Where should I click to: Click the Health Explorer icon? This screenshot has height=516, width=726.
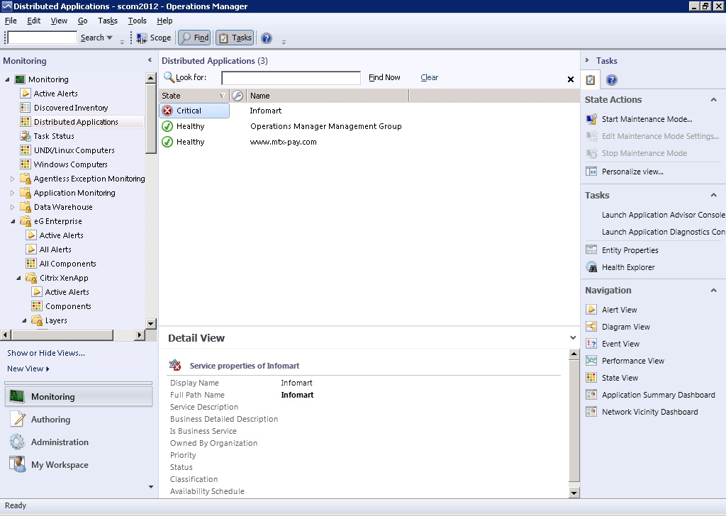[x=591, y=267]
